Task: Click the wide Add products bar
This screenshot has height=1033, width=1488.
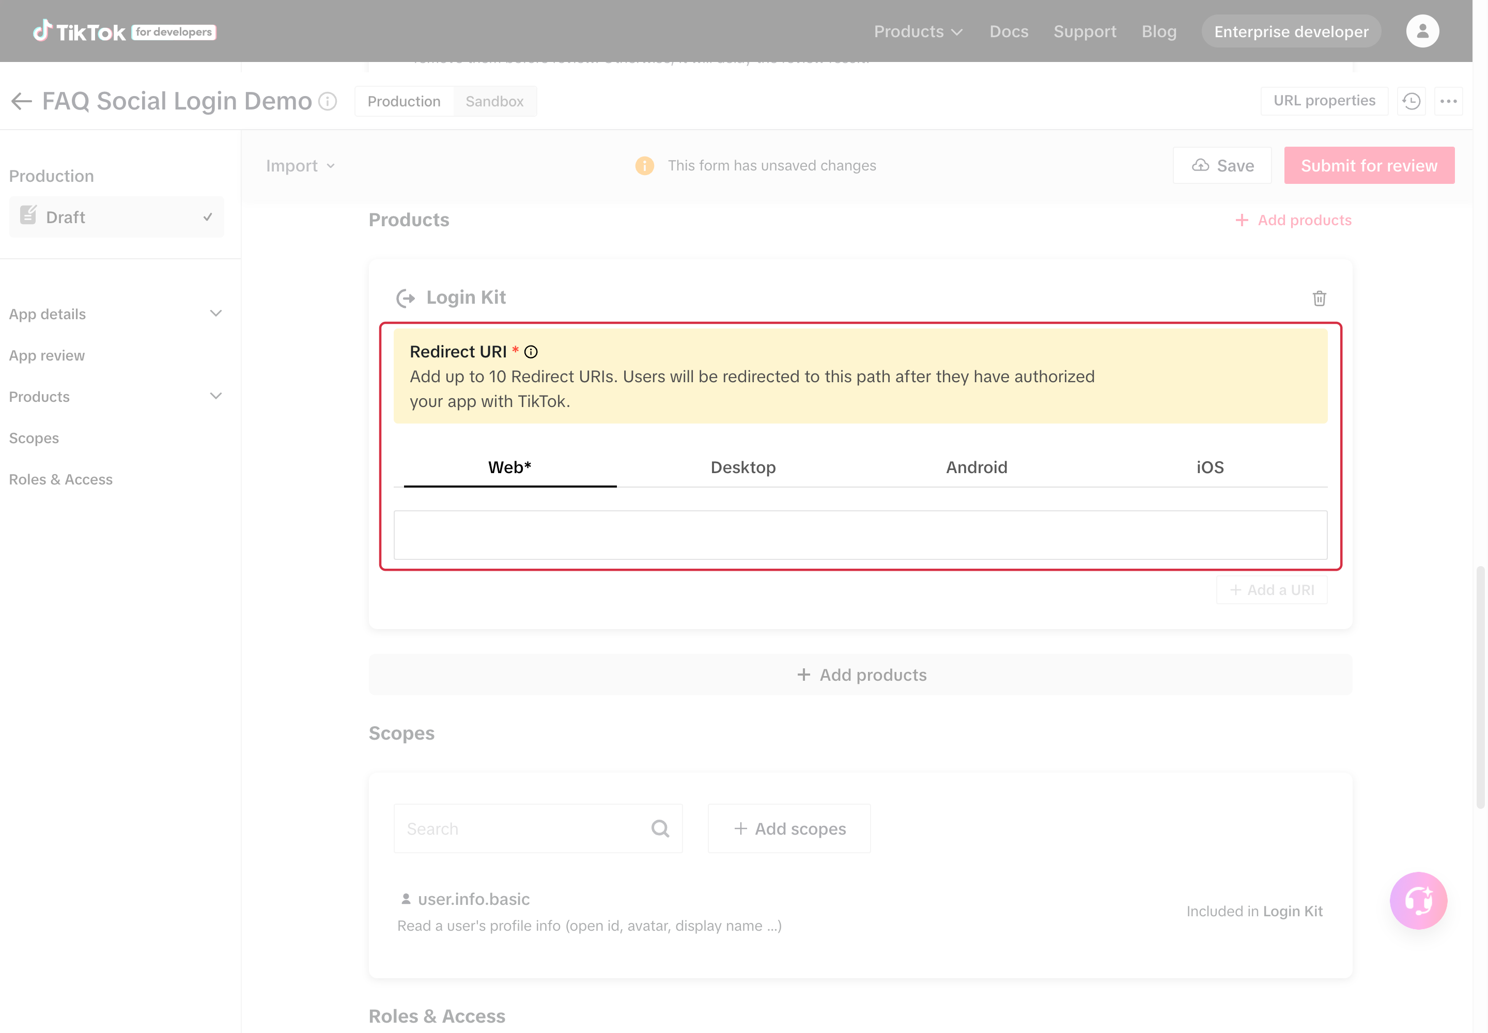Action: (860, 675)
